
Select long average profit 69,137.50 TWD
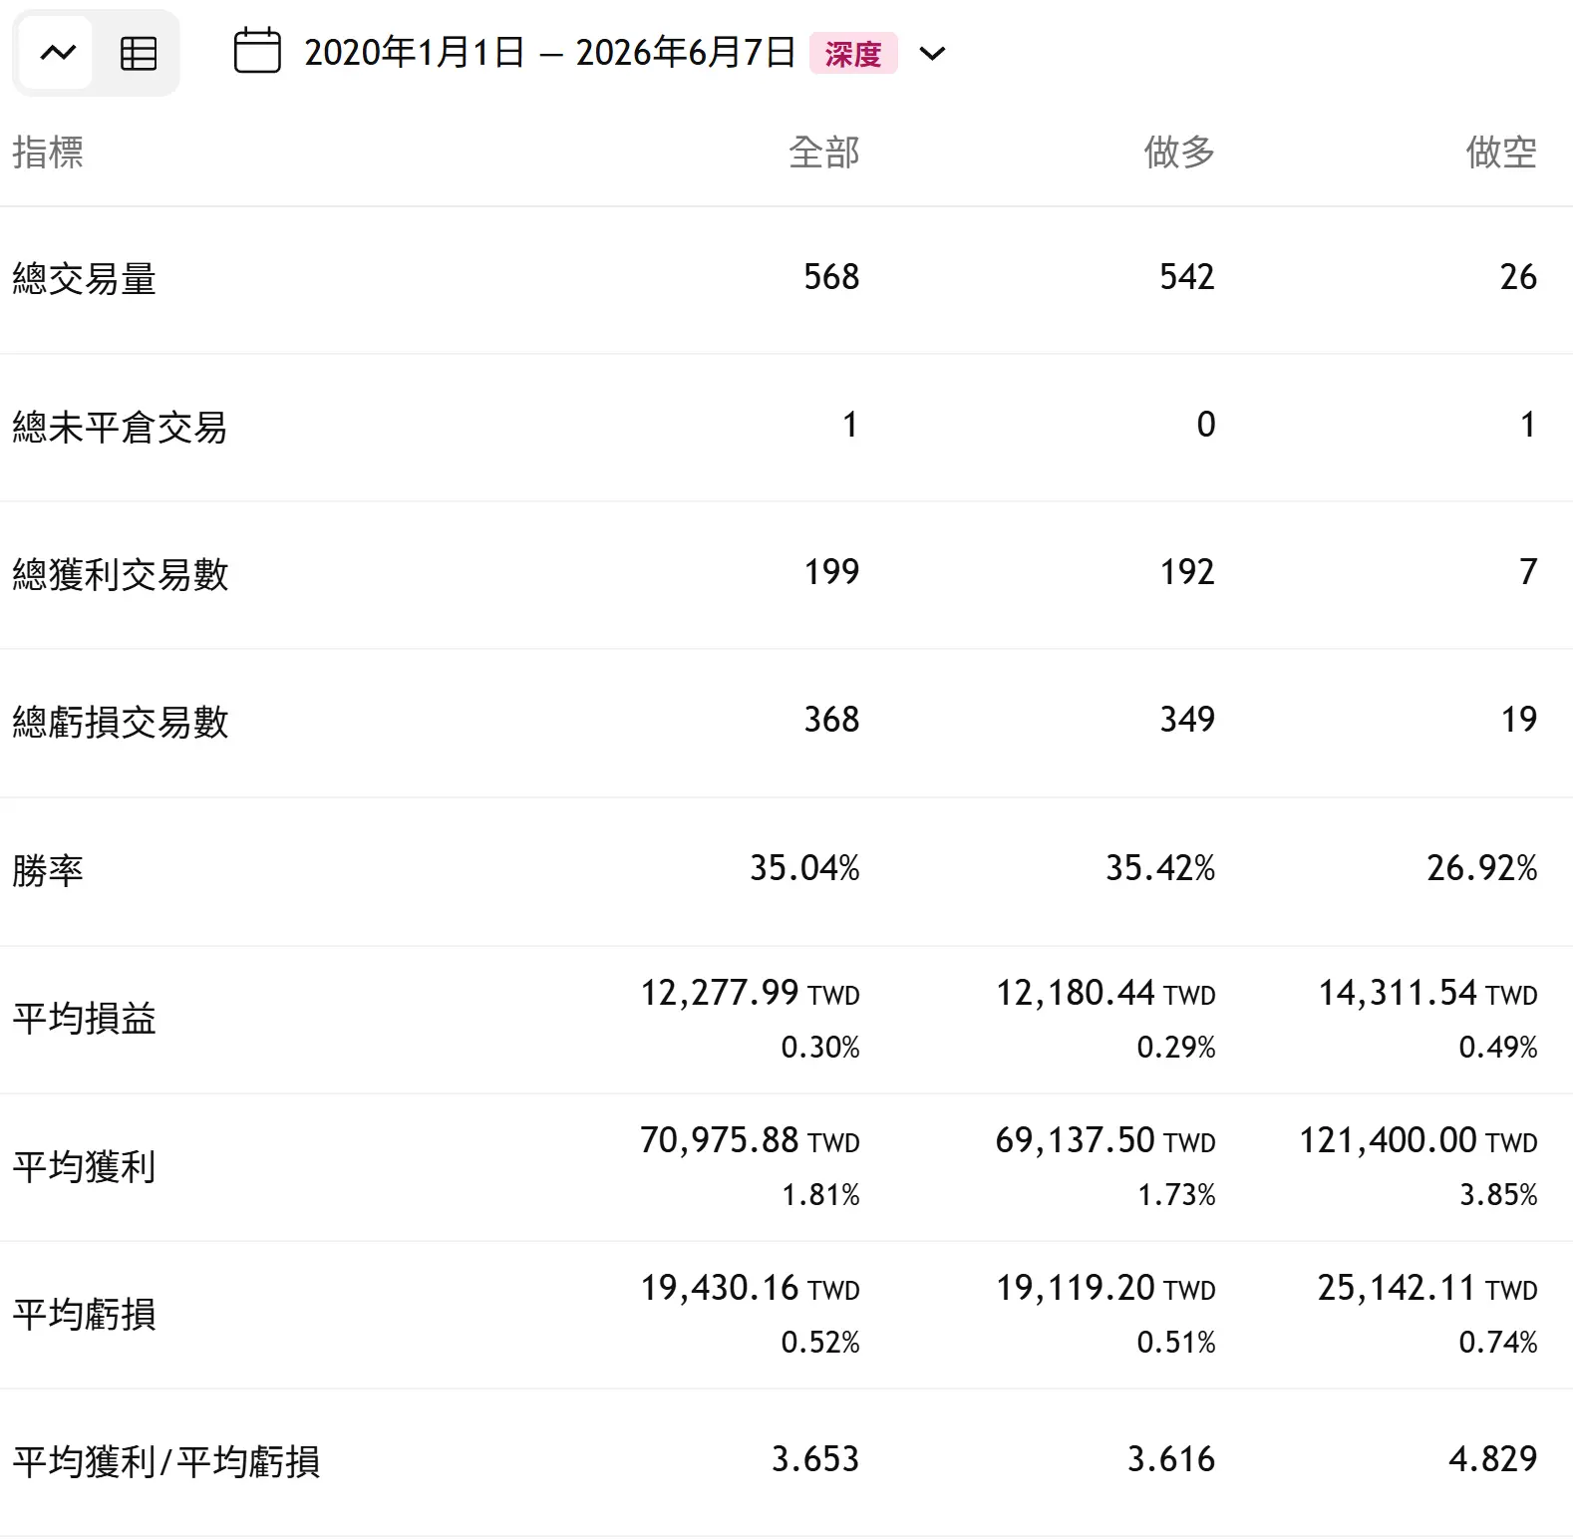[1105, 1140]
